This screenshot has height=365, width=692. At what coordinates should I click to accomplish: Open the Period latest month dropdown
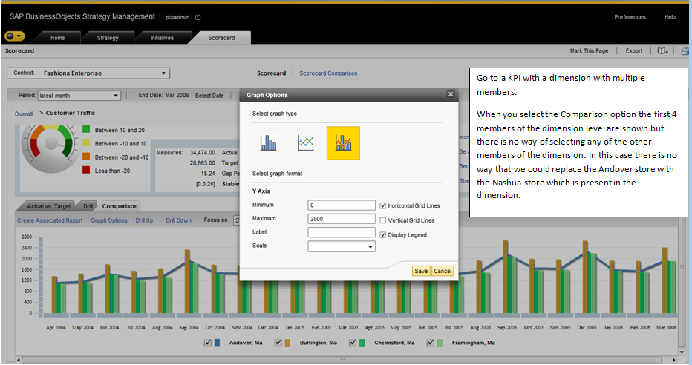pos(79,95)
